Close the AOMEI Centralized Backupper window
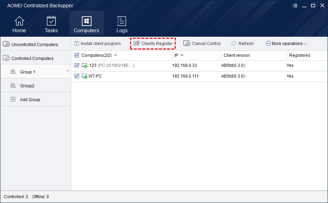 point(322,6)
